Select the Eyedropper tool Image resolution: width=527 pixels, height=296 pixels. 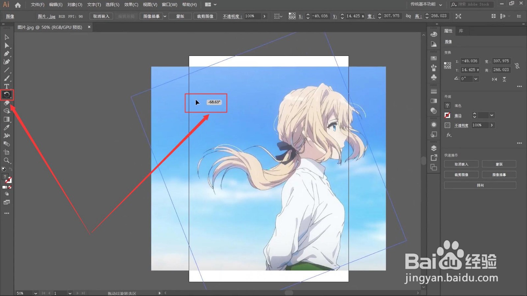point(7,128)
